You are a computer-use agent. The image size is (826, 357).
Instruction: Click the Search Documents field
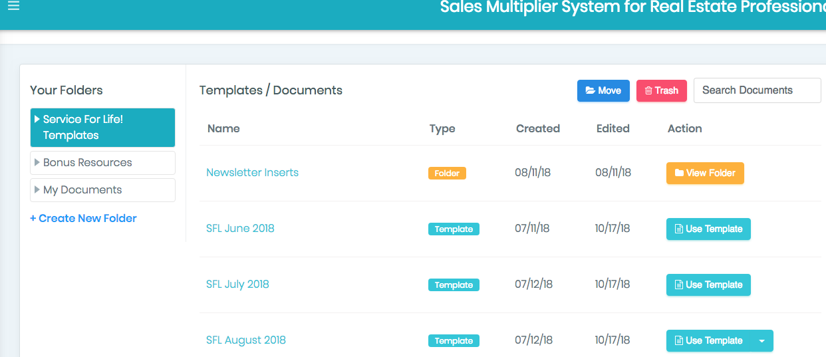(757, 90)
